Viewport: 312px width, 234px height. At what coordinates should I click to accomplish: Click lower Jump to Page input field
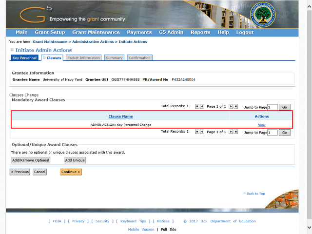pos(272,133)
